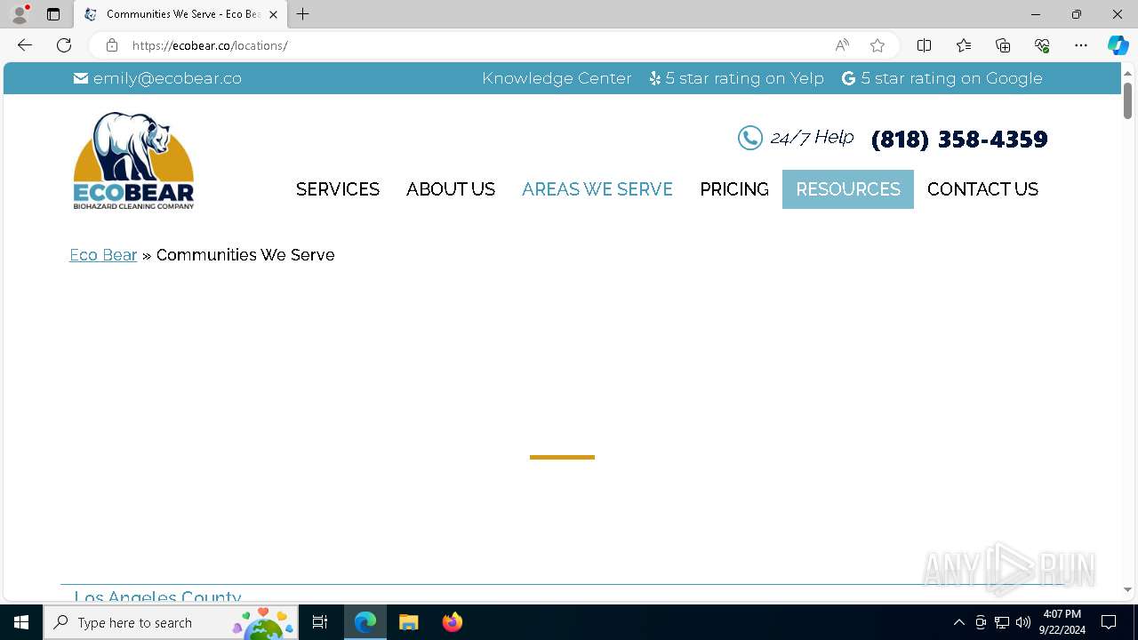Open the SERVICES menu
This screenshot has height=640, width=1138.
(x=338, y=189)
